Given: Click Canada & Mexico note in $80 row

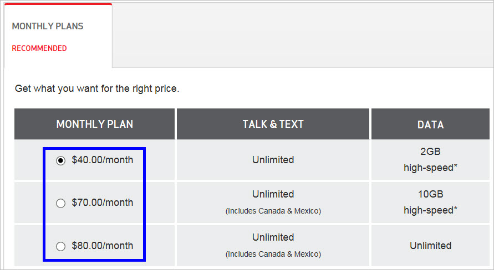Looking at the screenshot, I should pos(273,254).
